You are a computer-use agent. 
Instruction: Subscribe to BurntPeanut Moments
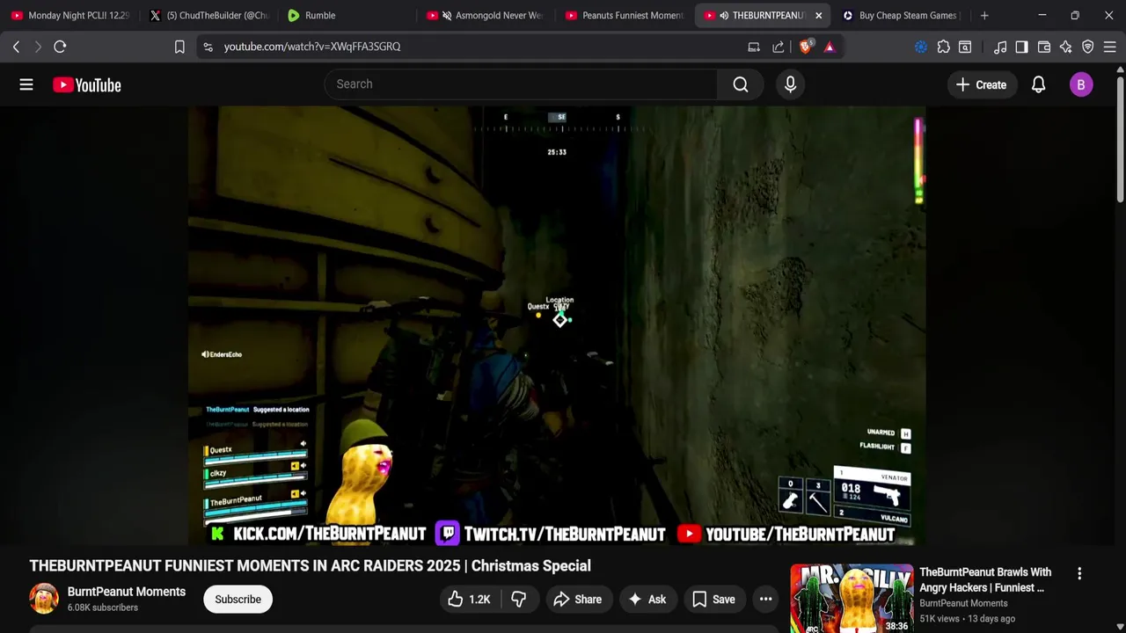point(238,600)
